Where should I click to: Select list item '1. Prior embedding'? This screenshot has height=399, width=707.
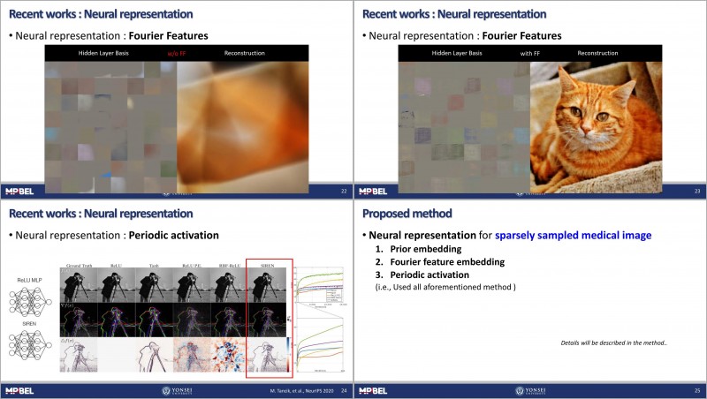pyautogui.click(x=418, y=249)
